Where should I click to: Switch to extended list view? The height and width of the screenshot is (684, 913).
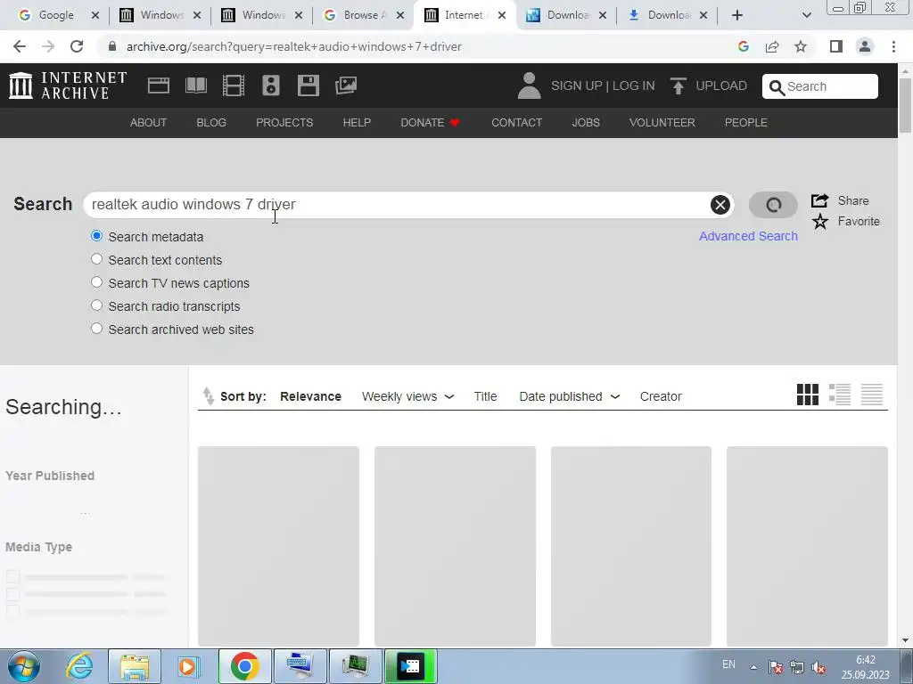[x=840, y=395]
